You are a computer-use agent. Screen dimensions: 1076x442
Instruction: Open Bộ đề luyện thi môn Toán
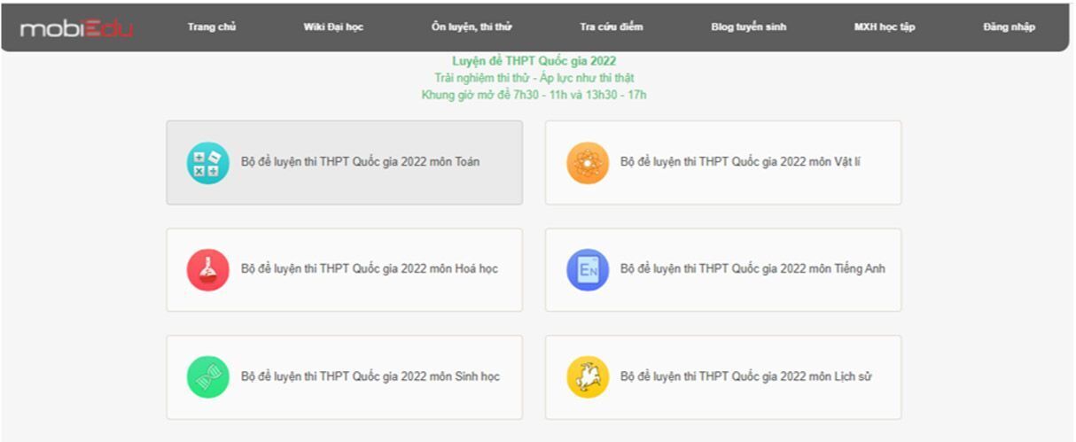(x=345, y=163)
